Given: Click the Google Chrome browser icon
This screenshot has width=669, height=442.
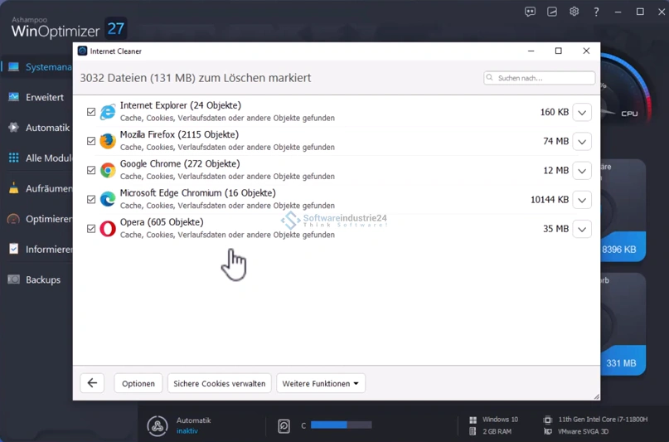Looking at the screenshot, I should click(x=108, y=170).
